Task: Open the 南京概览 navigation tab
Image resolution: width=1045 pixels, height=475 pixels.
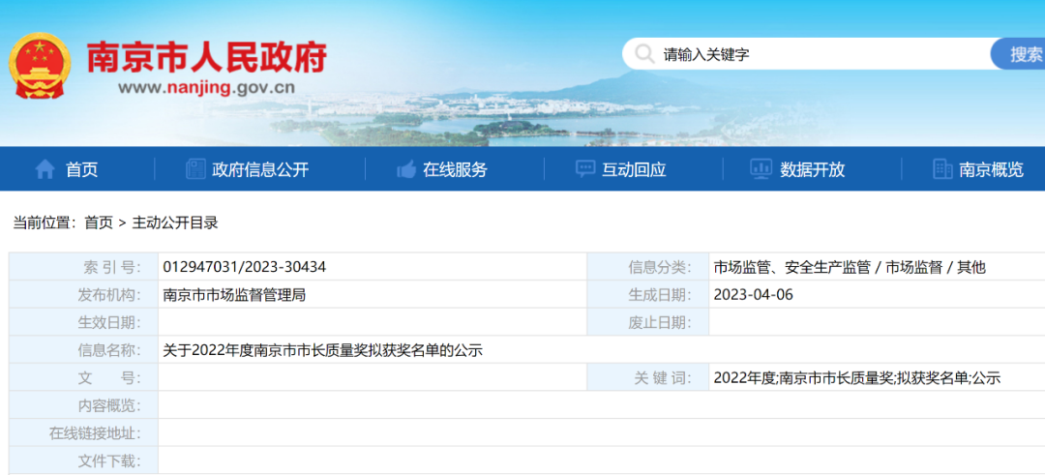Action: [991, 170]
